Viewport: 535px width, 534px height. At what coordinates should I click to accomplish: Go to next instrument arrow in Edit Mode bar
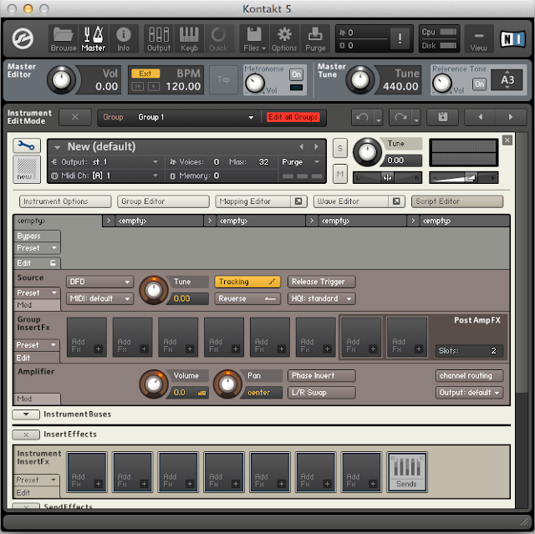[511, 117]
